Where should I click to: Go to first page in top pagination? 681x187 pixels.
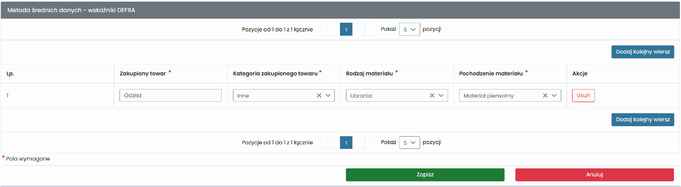coord(322,29)
